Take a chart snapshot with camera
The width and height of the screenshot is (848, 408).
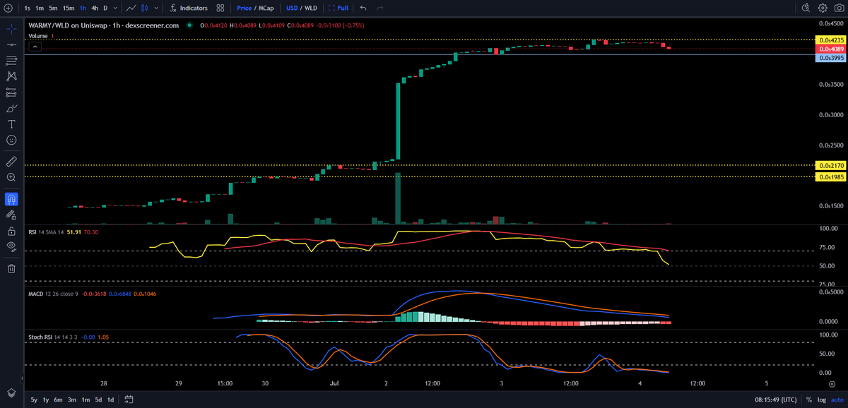point(840,8)
